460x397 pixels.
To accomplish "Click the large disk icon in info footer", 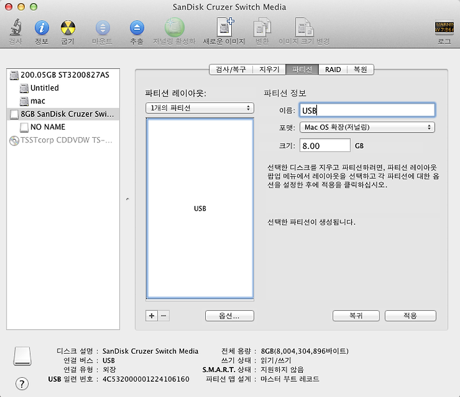I will coord(22,356).
